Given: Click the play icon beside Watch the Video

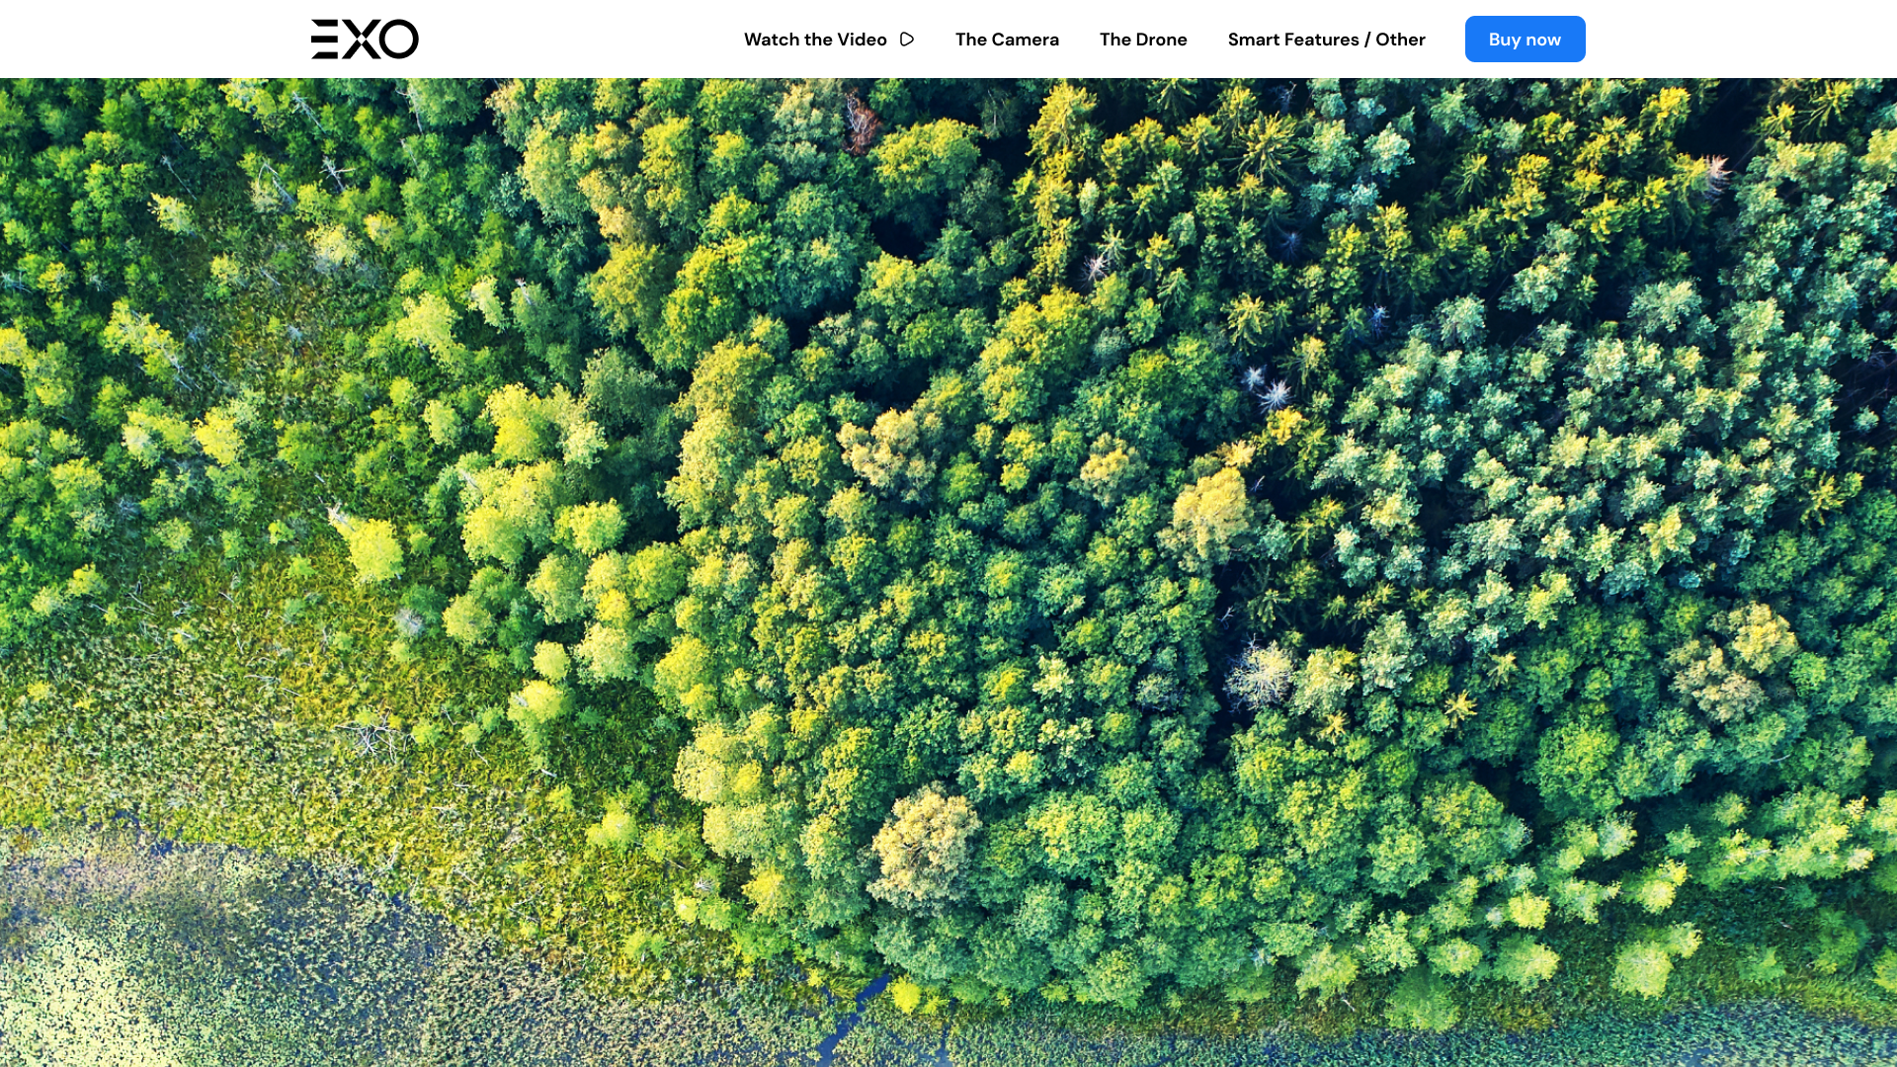Looking at the screenshot, I should coord(907,40).
